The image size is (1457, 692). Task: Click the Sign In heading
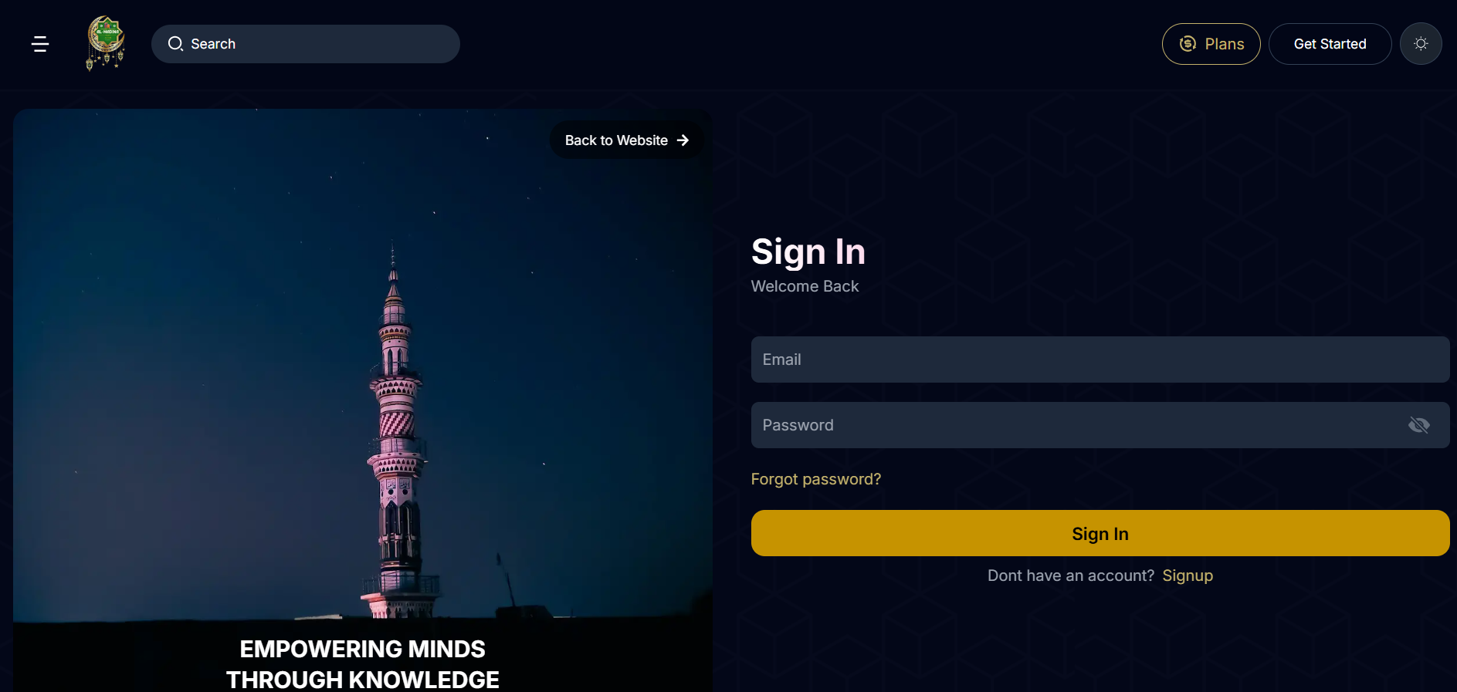[x=808, y=251]
